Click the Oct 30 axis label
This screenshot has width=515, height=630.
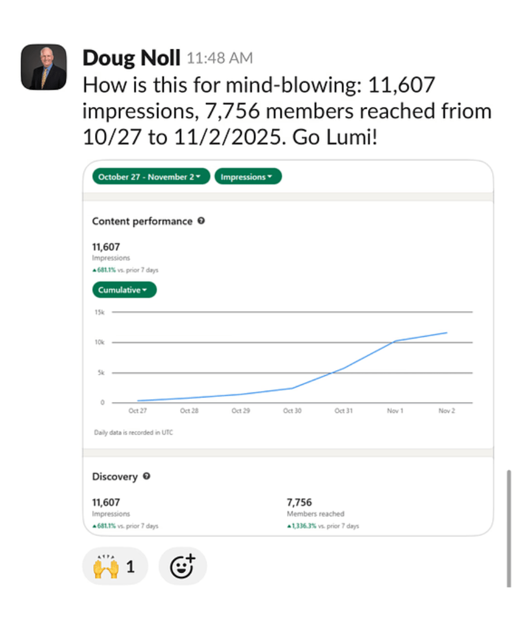[x=292, y=411]
